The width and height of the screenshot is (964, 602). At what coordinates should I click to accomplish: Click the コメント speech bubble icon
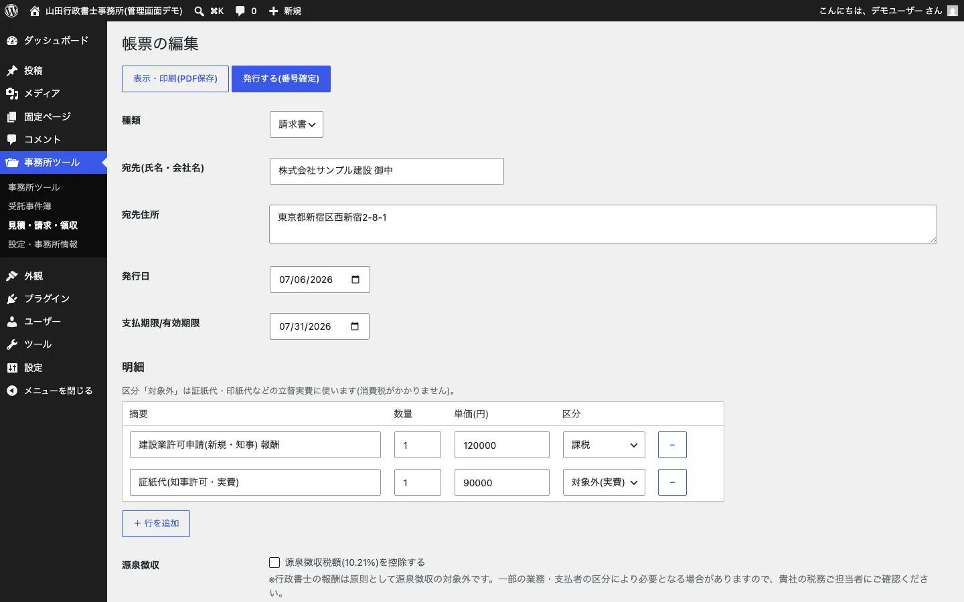pyautogui.click(x=12, y=140)
